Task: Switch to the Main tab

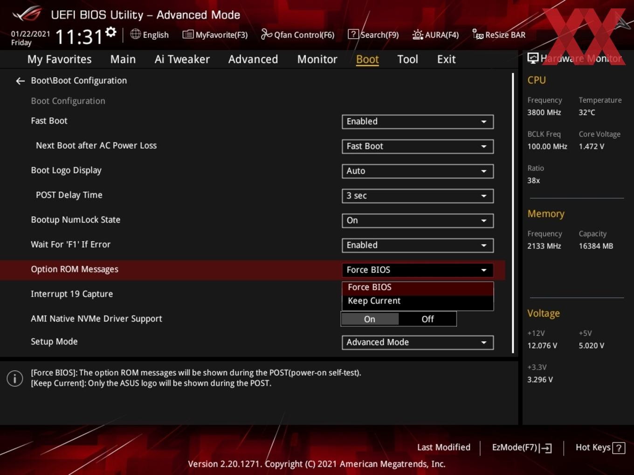Action: (x=123, y=59)
